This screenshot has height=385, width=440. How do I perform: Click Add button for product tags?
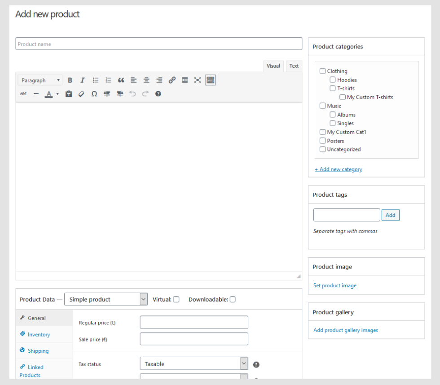[x=390, y=215]
